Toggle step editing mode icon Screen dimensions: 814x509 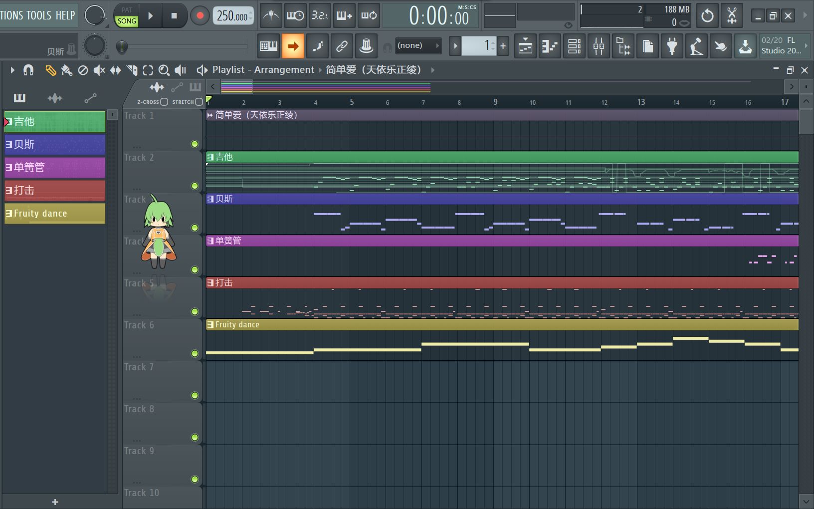[x=317, y=46]
